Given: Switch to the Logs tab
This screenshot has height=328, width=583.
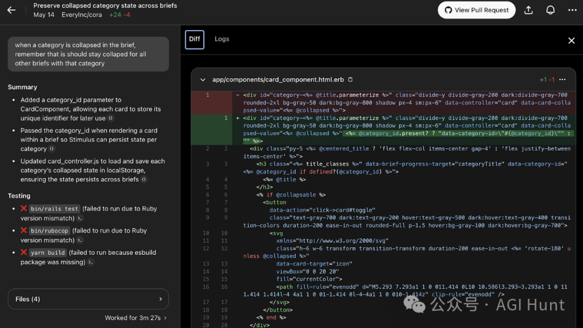Looking at the screenshot, I should pyautogui.click(x=222, y=39).
